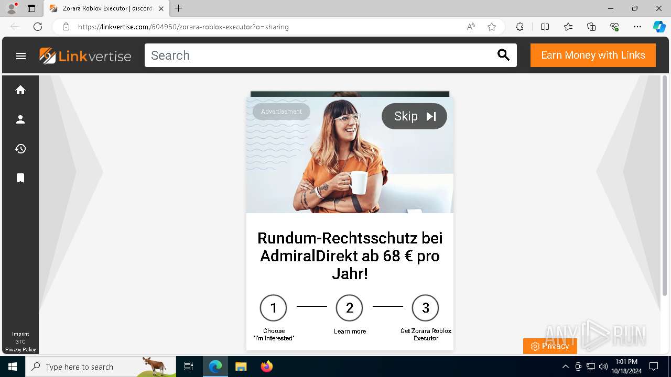The width and height of the screenshot is (671, 377).
Task: Open the Copilot icon
Action: (659, 27)
